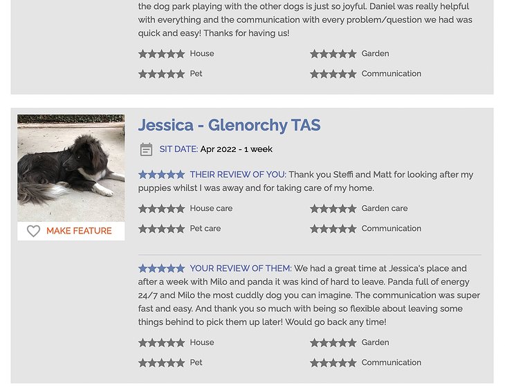Click the heart icon beside Make Feature

[x=33, y=231]
